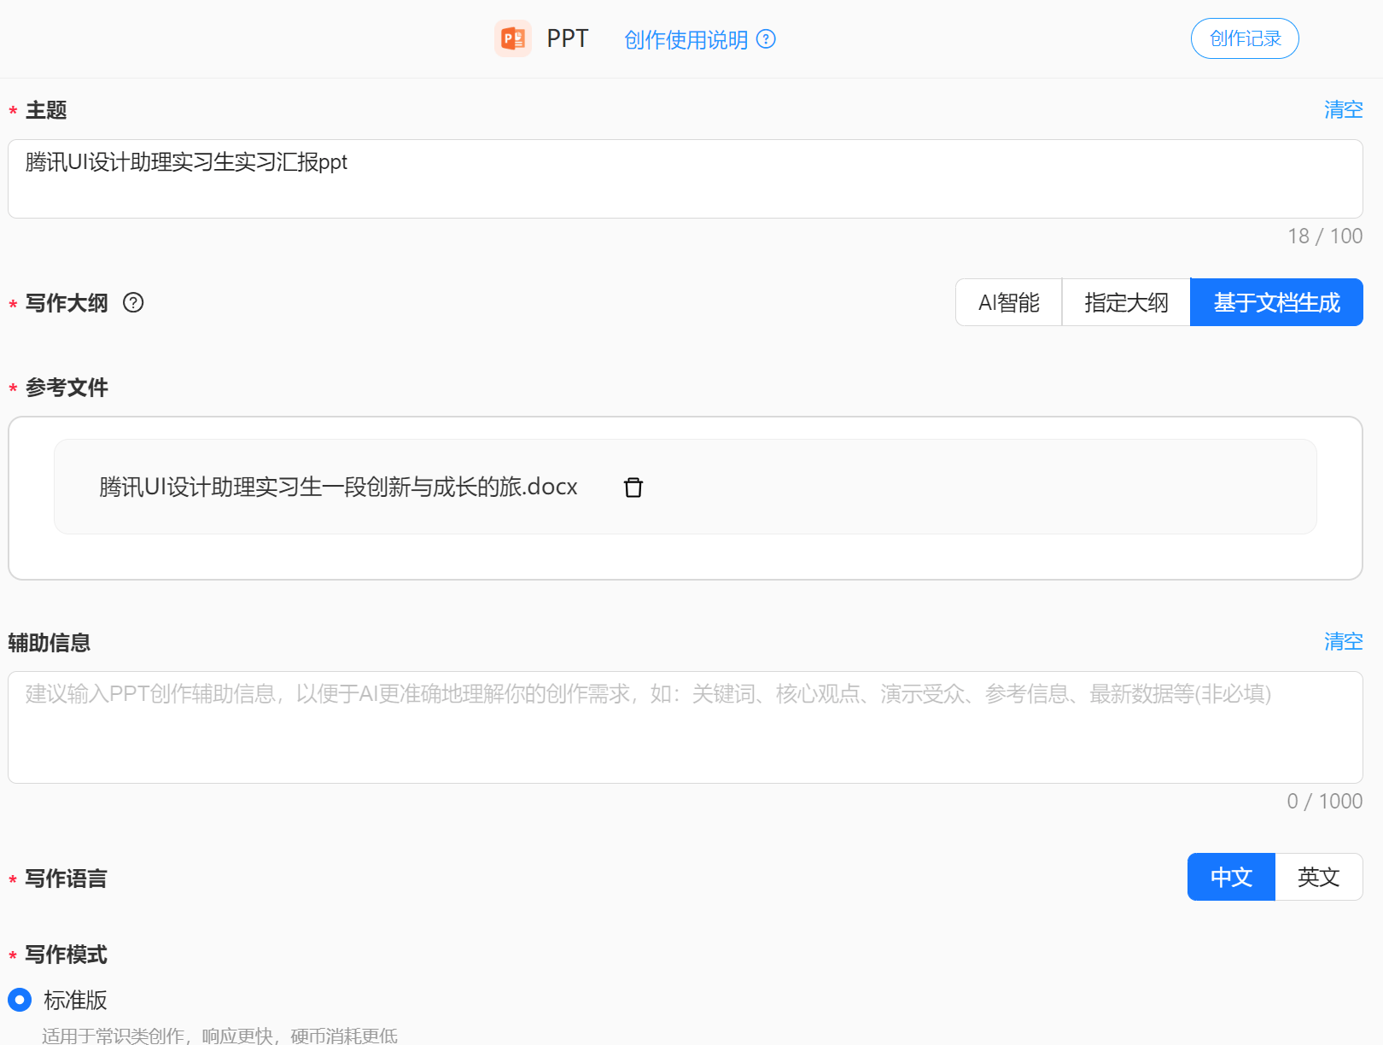The height and width of the screenshot is (1045, 1383).
Task: Click the PPT title text
Action: point(568,38)
